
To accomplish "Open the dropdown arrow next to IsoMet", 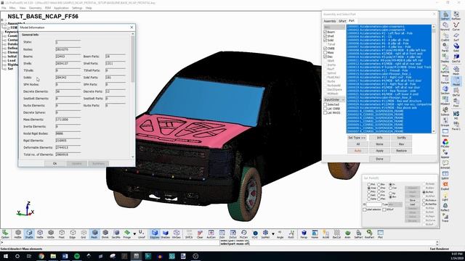I will pos(273,233).
